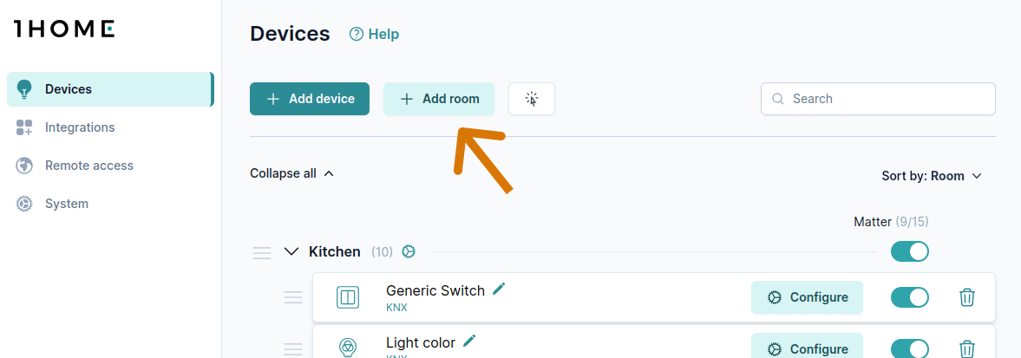Screen dimensions: 1021x358
Task: Configure the Generic Switch device
Action: click(807, 297)
